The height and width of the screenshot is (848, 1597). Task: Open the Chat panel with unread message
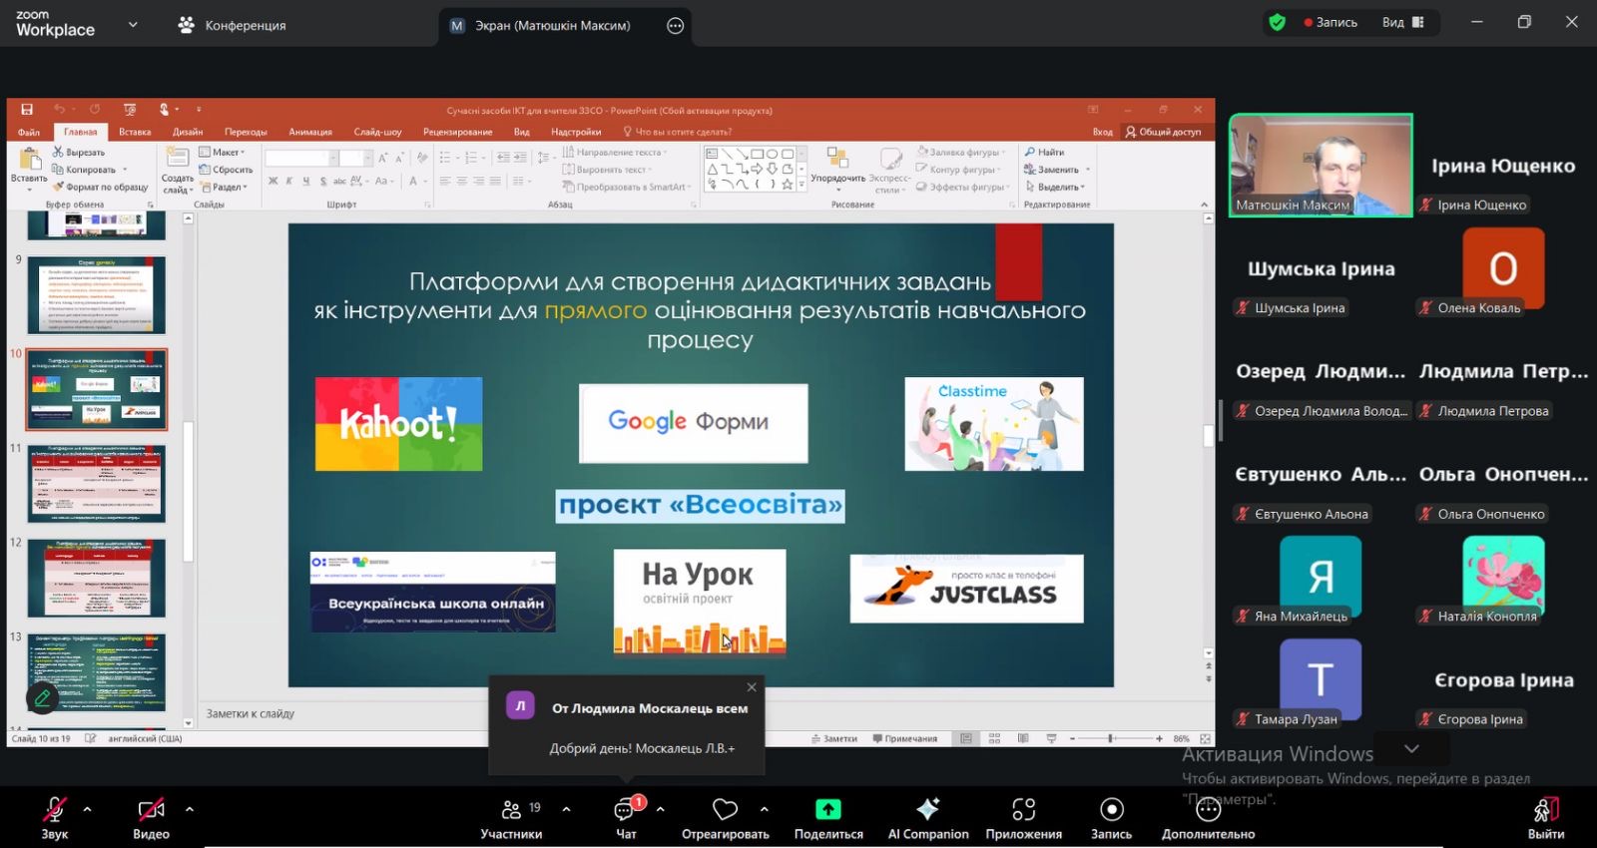626,809
